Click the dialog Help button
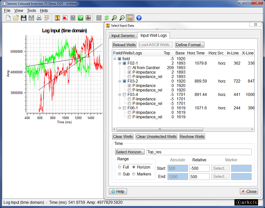The height and width of the screenshot is (208, 265). pyautogui.click(x=118, y=191)
